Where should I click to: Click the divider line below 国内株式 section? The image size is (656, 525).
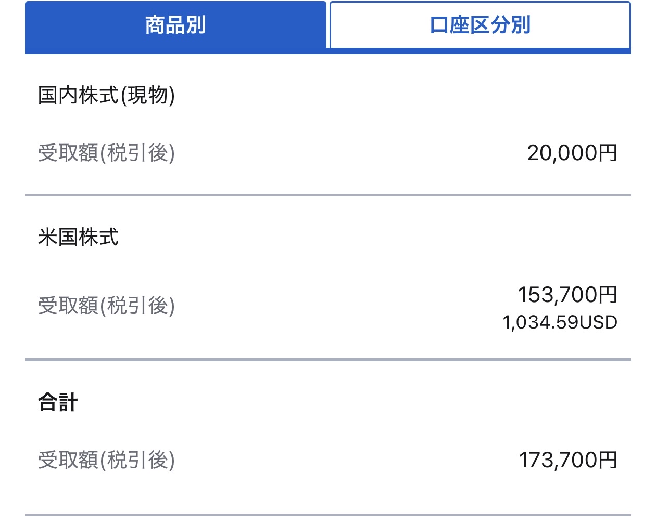tap(328, 195)
